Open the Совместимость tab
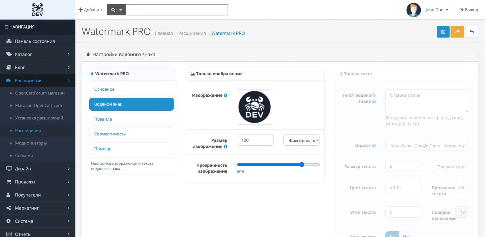This screenshot has height=237, width=485. tap(132, 134)
